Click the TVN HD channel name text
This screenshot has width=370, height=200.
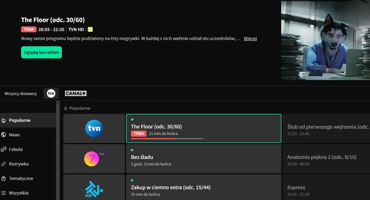76,30
